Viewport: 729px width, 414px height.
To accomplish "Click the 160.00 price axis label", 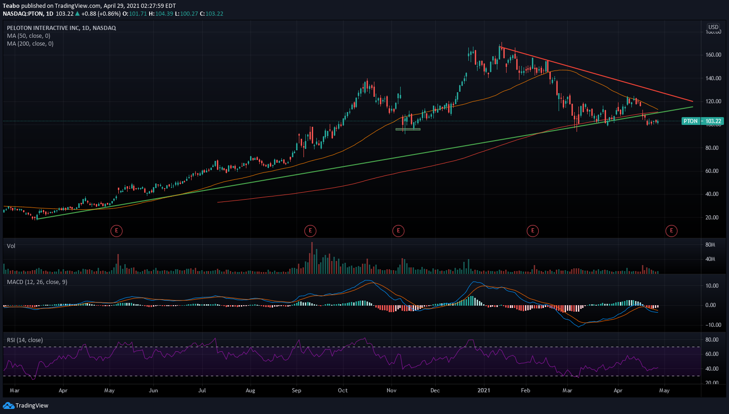I will coord(713,55).
